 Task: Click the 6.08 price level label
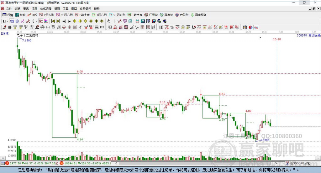click(x=80, y=72)
